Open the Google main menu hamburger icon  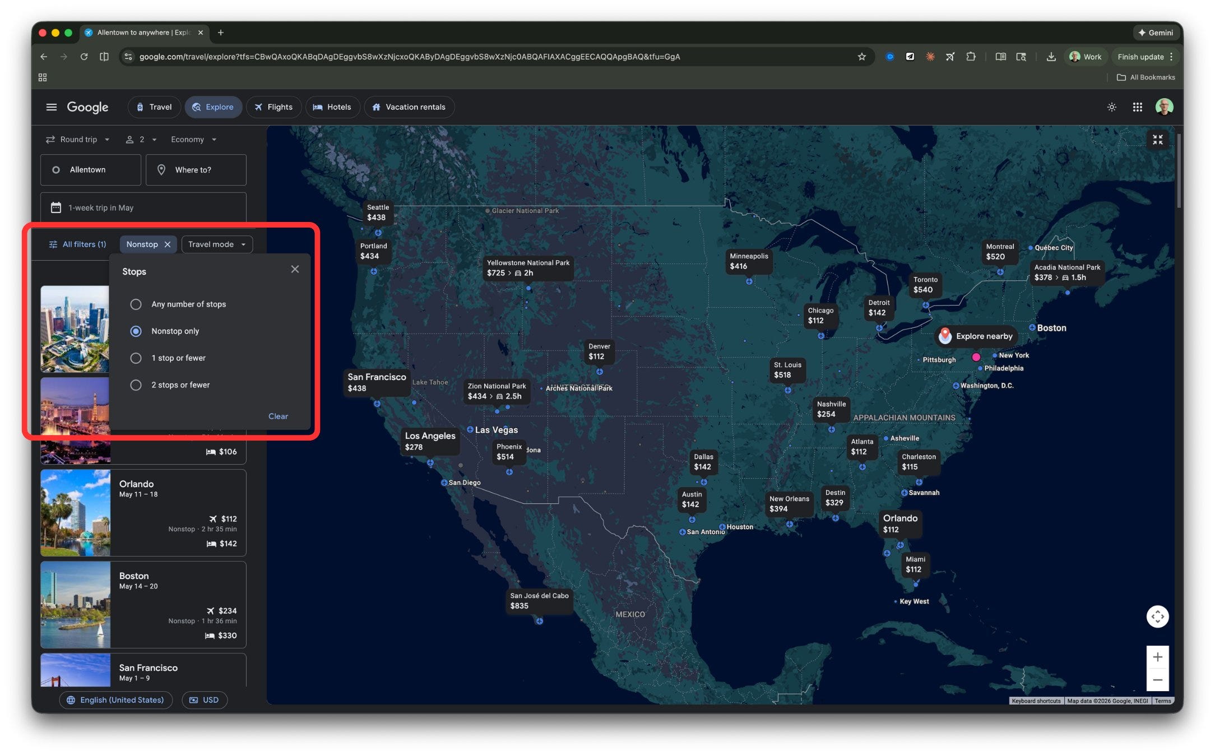[x=51, y=107]
